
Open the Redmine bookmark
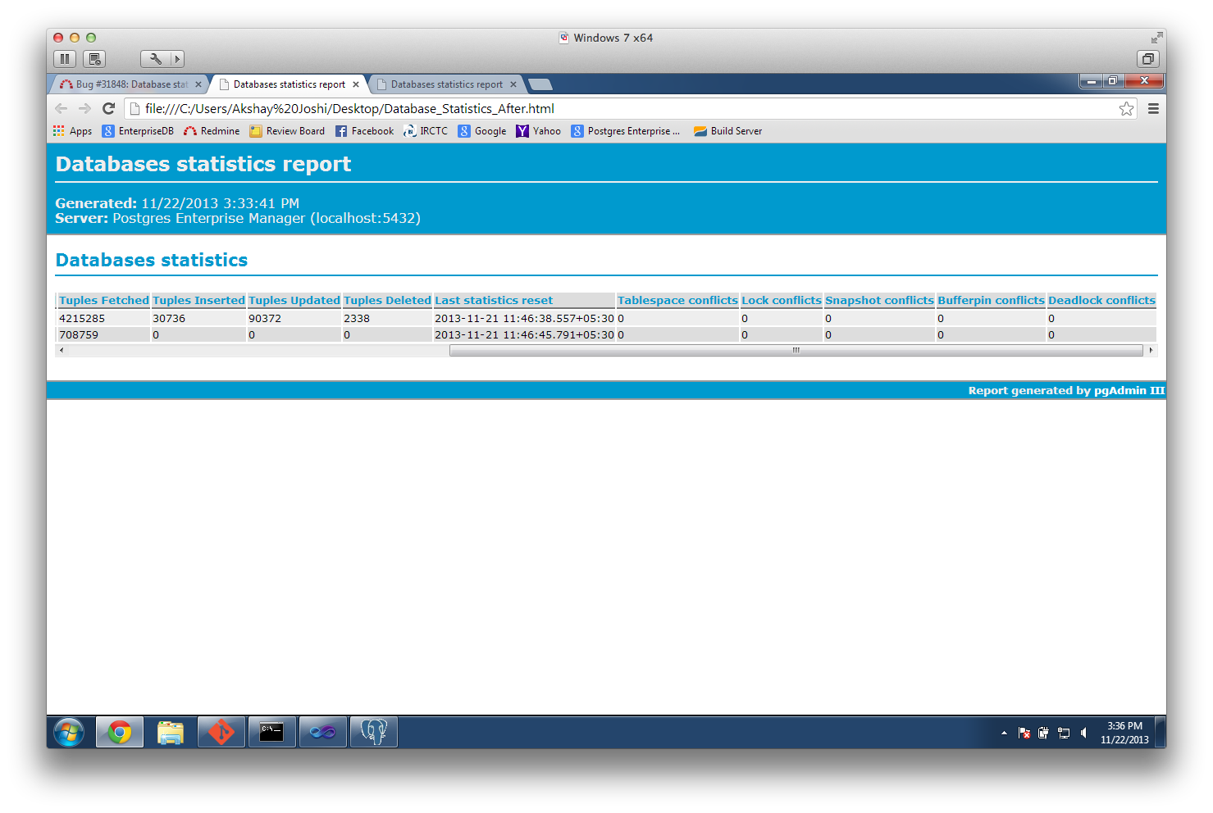(212, 131)
